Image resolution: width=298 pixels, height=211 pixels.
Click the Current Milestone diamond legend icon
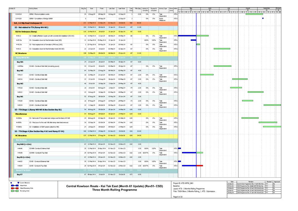coord(12,183)
